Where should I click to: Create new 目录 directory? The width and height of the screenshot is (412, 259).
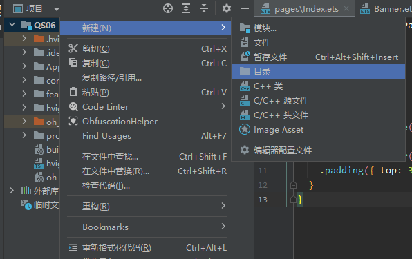tap(318, 71)
